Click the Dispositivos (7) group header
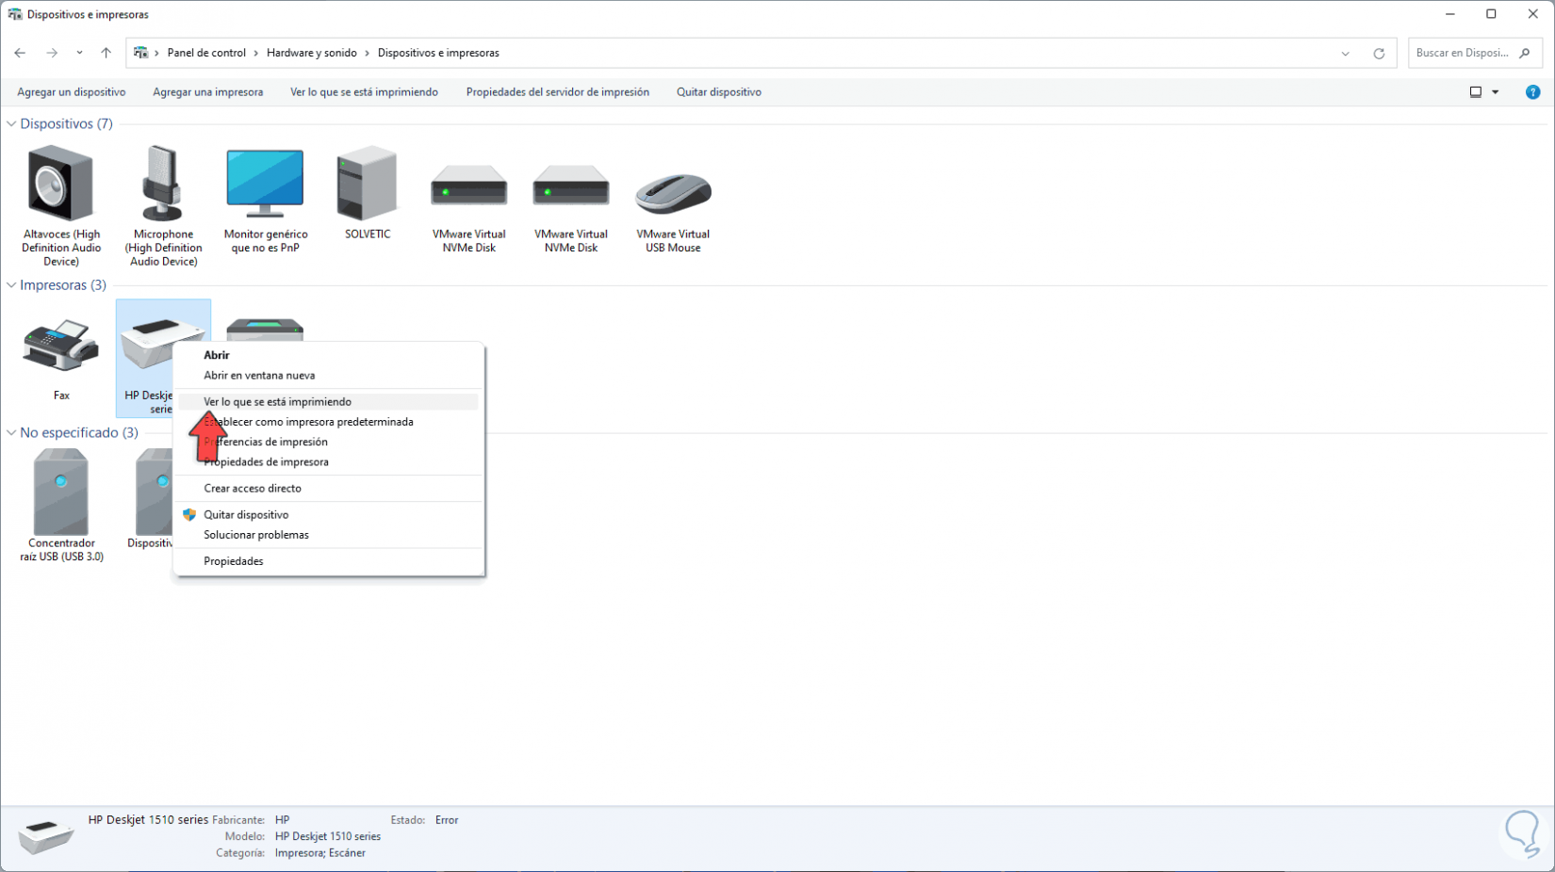This screenshot has width=1555, height=872. [66, 124]
